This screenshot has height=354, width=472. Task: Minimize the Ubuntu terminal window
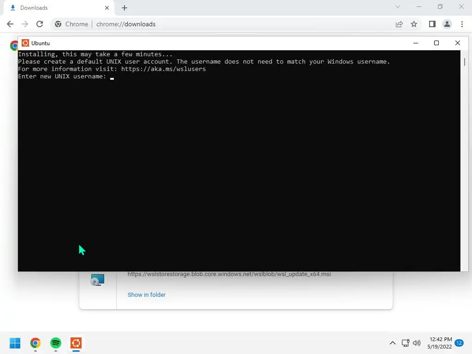point(416,43)
